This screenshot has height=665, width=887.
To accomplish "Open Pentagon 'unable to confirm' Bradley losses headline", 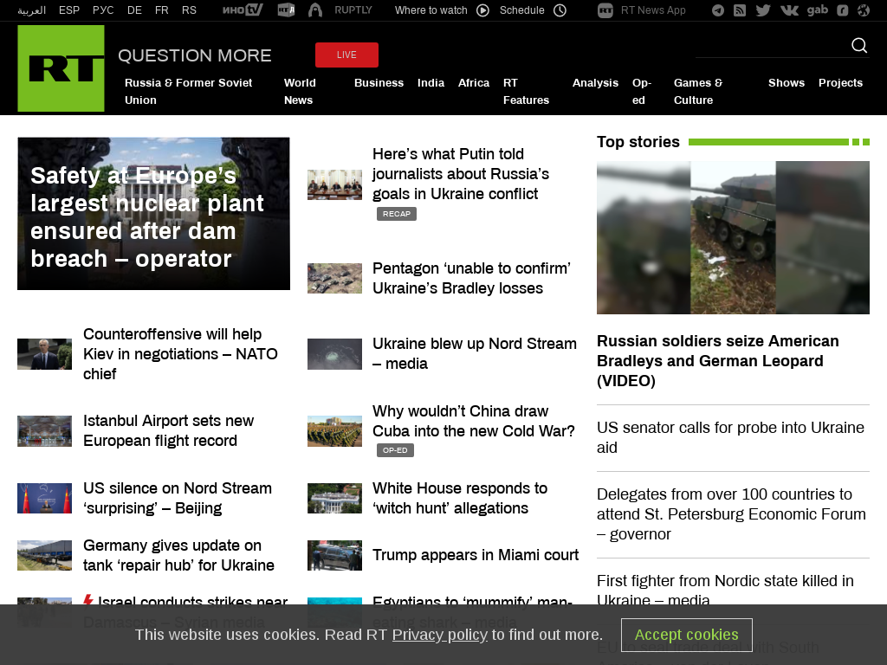I will tap(472, 278).
